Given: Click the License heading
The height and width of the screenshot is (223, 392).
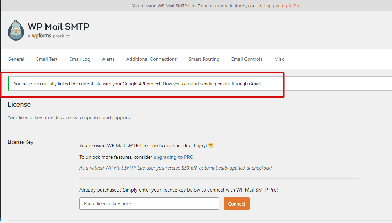Looking at the screenshot, I should [x=19, y=104].
